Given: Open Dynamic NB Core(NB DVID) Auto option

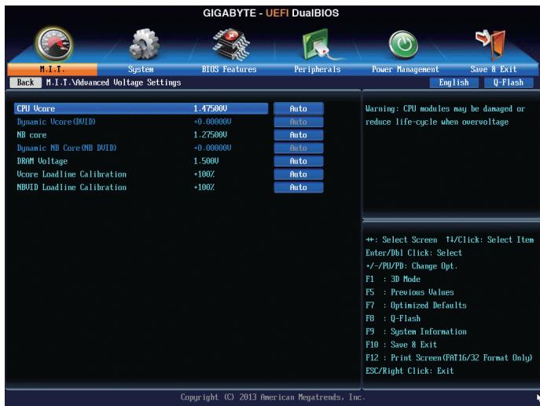Looking at the screenshot, I should click(299, 148).
